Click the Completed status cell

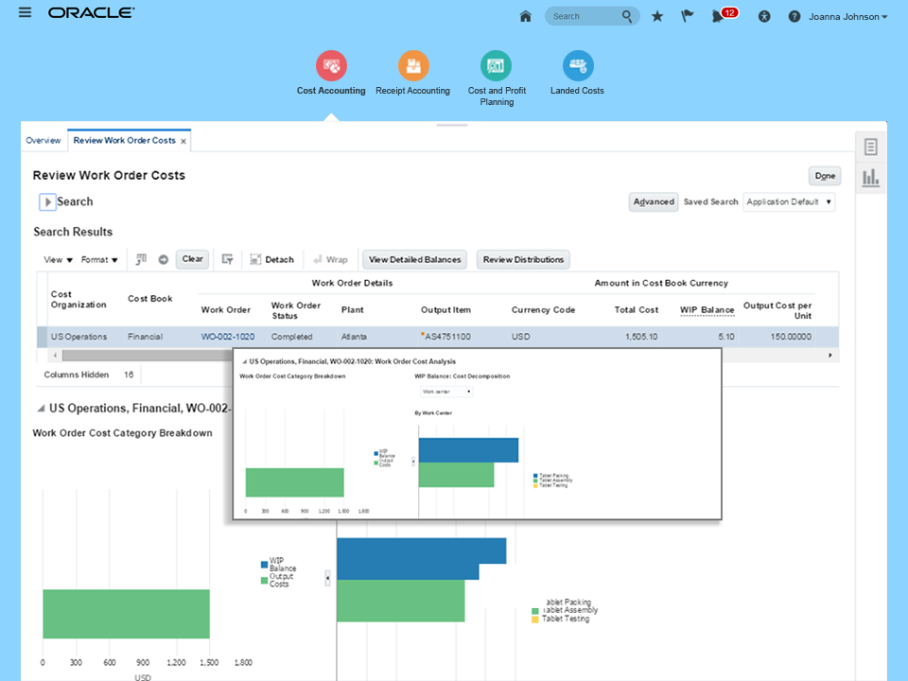click(x=292, y=337)
